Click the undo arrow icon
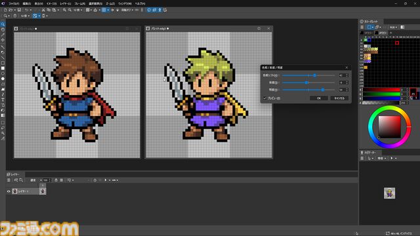420x236 pixels. pos(26,10)
